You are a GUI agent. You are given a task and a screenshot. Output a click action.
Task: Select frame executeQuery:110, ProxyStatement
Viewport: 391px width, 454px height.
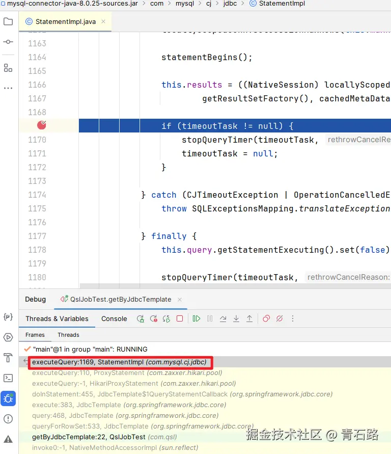tap(205, 372)
